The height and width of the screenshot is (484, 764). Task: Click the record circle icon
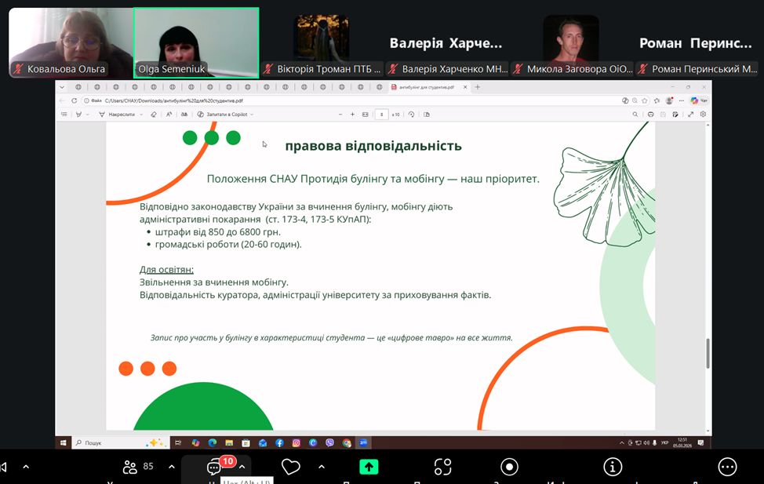click(510, 467)
